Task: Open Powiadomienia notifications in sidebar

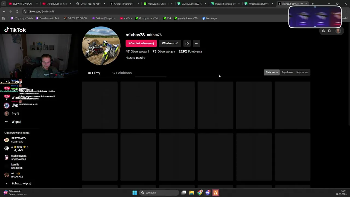Action: (19, 89)
